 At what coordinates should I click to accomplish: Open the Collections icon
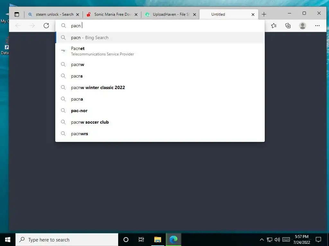click(x=288, y=26)
